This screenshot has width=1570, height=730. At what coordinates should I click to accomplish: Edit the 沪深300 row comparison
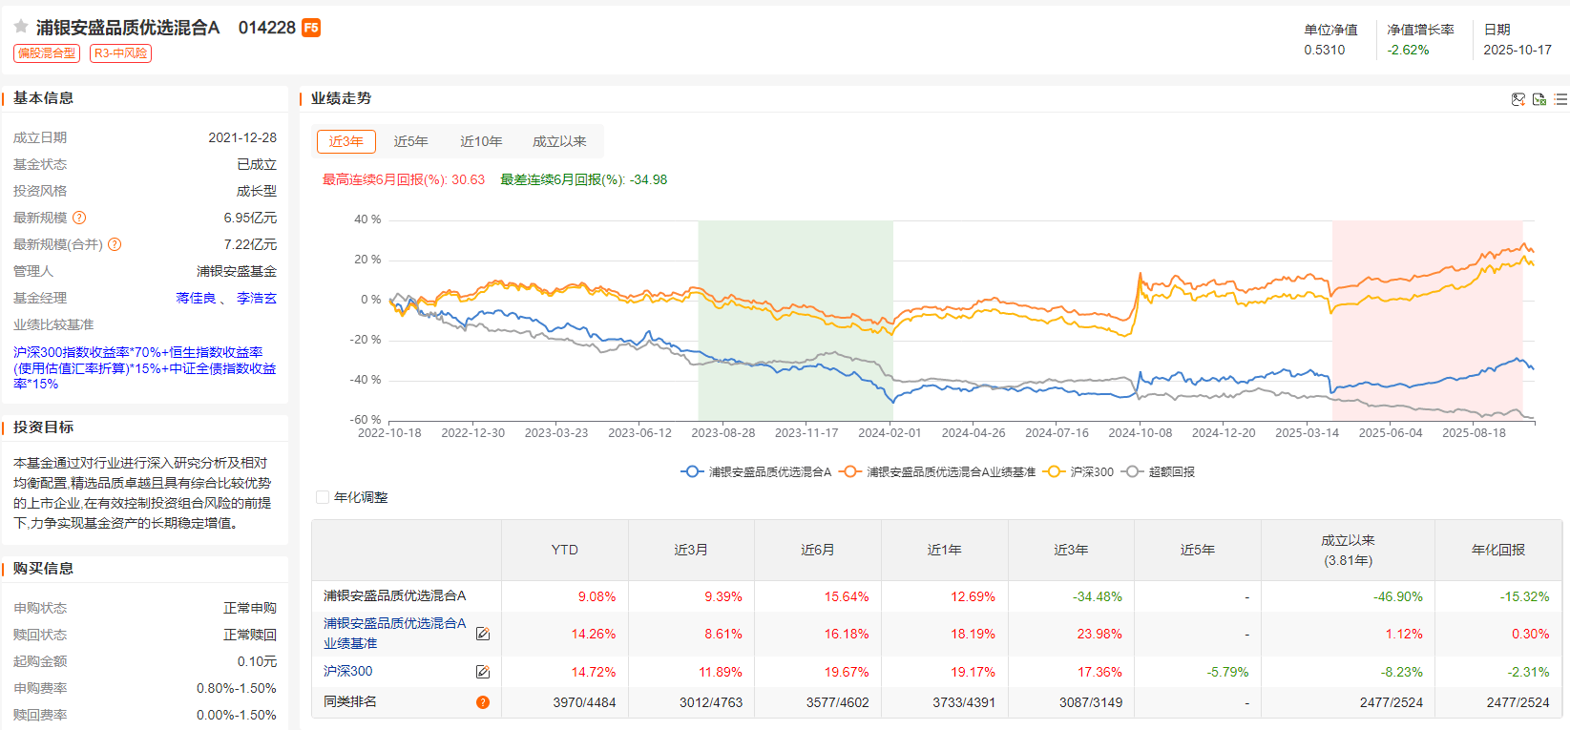tap(483, 672)
